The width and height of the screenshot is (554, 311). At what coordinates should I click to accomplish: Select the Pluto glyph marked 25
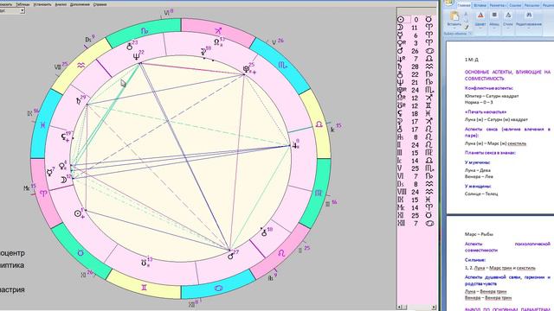246,69
